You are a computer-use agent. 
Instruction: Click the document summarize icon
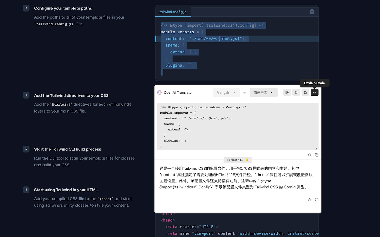point(305,92)
